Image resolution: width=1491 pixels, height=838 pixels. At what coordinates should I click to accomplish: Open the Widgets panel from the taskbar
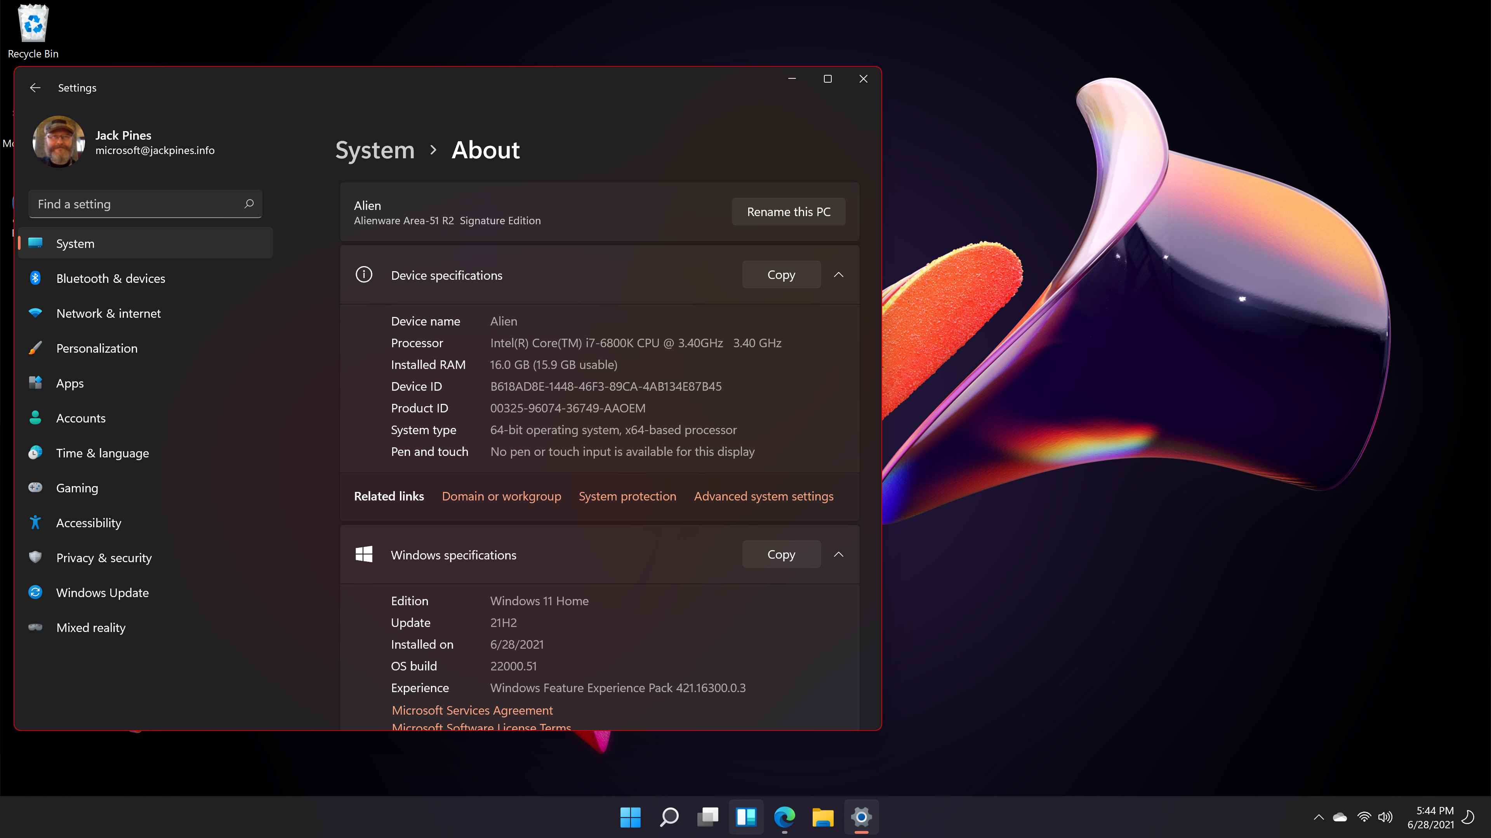click(x=746, y=817)
